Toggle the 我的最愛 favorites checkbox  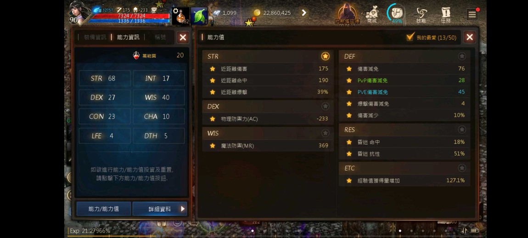coord(410,37)
